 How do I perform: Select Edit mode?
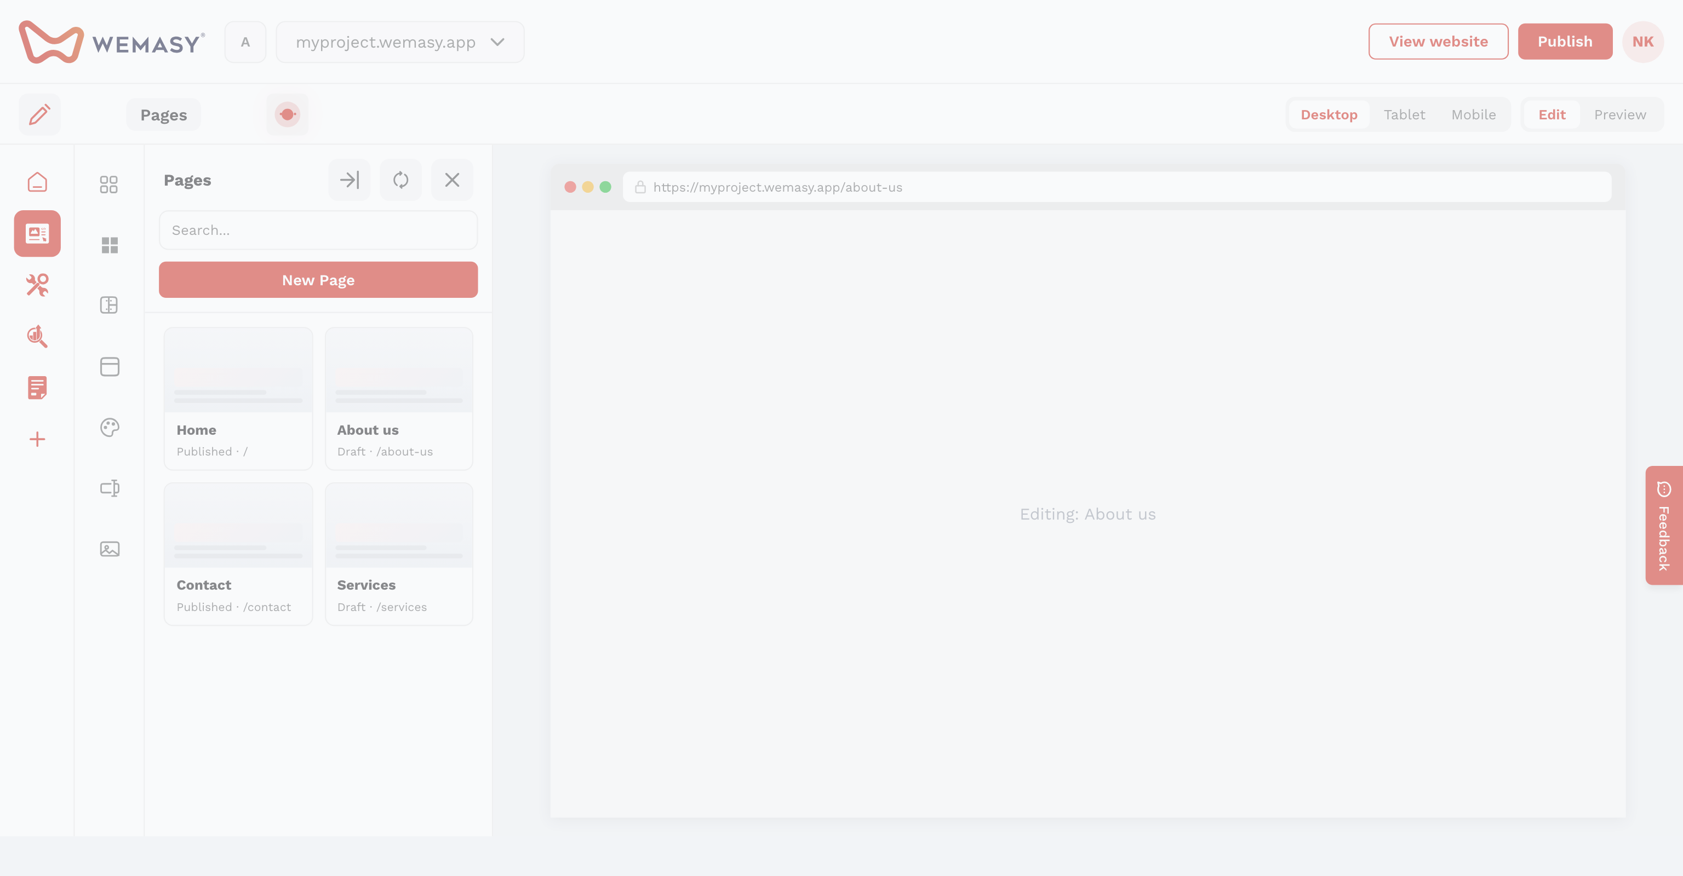1552,114
